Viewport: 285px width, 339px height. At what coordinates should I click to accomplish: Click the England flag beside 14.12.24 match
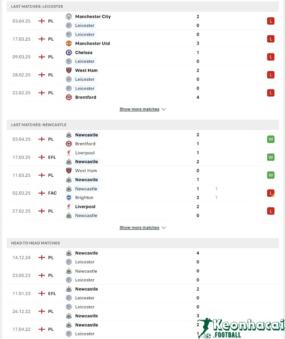pyautogui.click(x=42, y=258)
